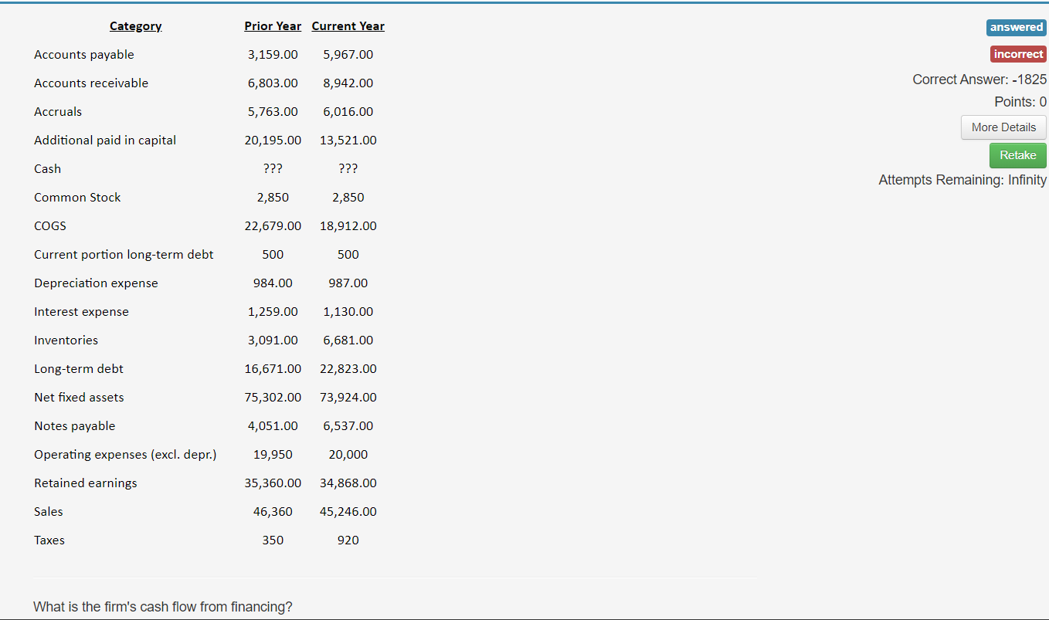This screenshot has width=1049, height=620.
Task: Select Depreciation expense current value 987.00
Action: (x=348, y=283)
